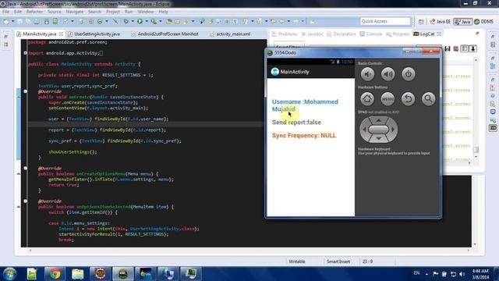This screenshot has height=281, width=499.
Task: Click the emulator DPAD right arrow
Action: (x=393, y=130)
